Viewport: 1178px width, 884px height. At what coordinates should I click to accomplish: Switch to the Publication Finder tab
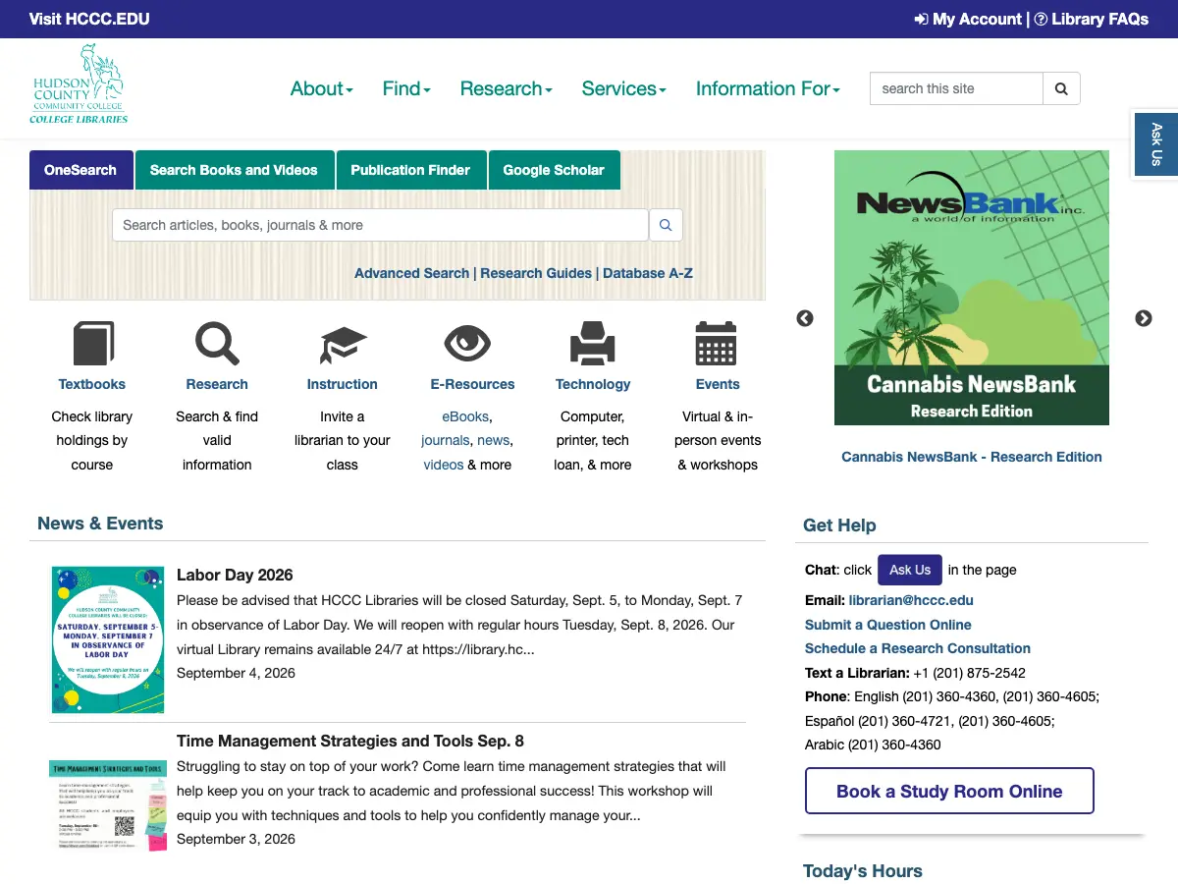(x=410, y=170)
